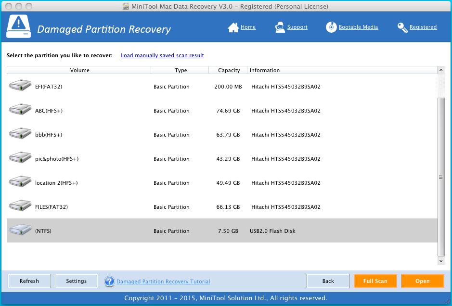Click the drive icon for the (NTFS) partition

coord(20,229)
